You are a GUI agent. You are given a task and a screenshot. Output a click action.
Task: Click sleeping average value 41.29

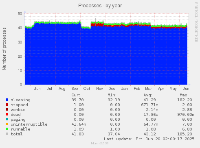[149, 100]
